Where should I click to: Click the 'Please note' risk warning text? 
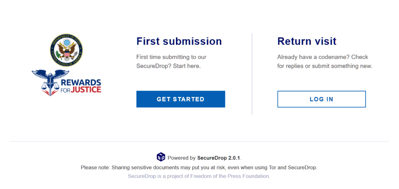(199, 167)
